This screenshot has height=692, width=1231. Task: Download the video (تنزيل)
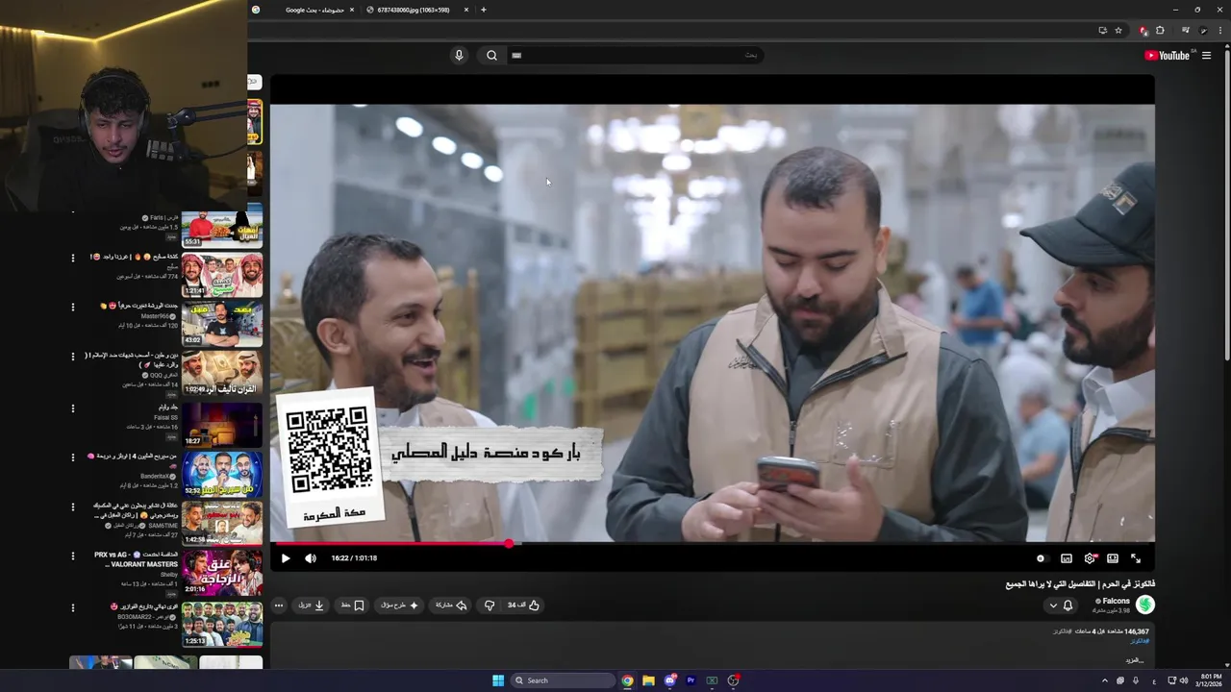(x=311, y=605)
